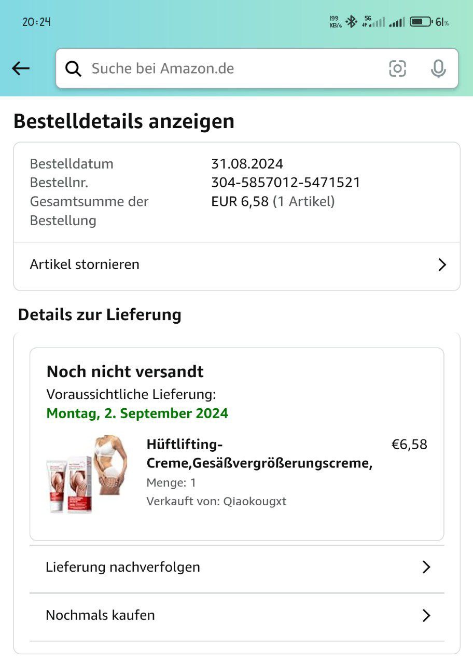
Task: Tap the 5G signal strength icon
Action: click(x=373, y=22)
